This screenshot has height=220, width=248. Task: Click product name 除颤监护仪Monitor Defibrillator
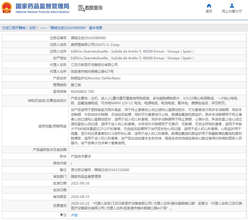(96, 78)
